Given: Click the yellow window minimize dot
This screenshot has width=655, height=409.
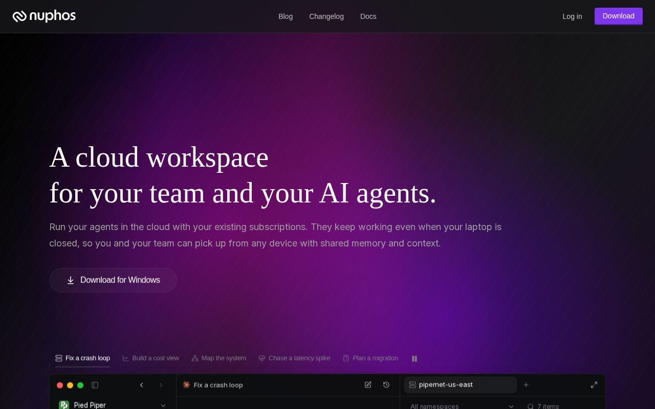Looking at the screenshot, I should click(70, 385).
